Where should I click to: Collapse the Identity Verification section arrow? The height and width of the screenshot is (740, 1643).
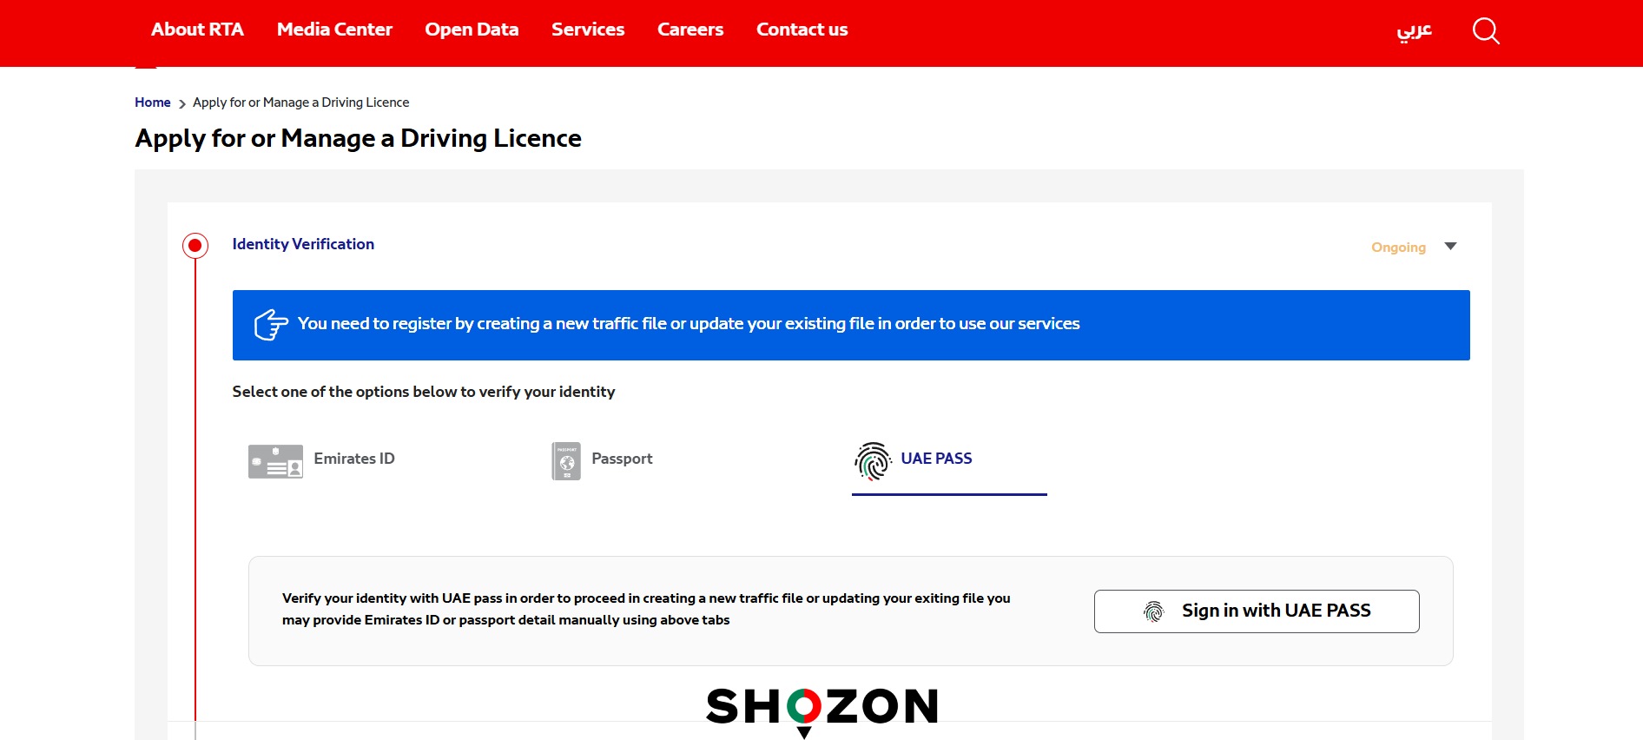[1450, 247]
